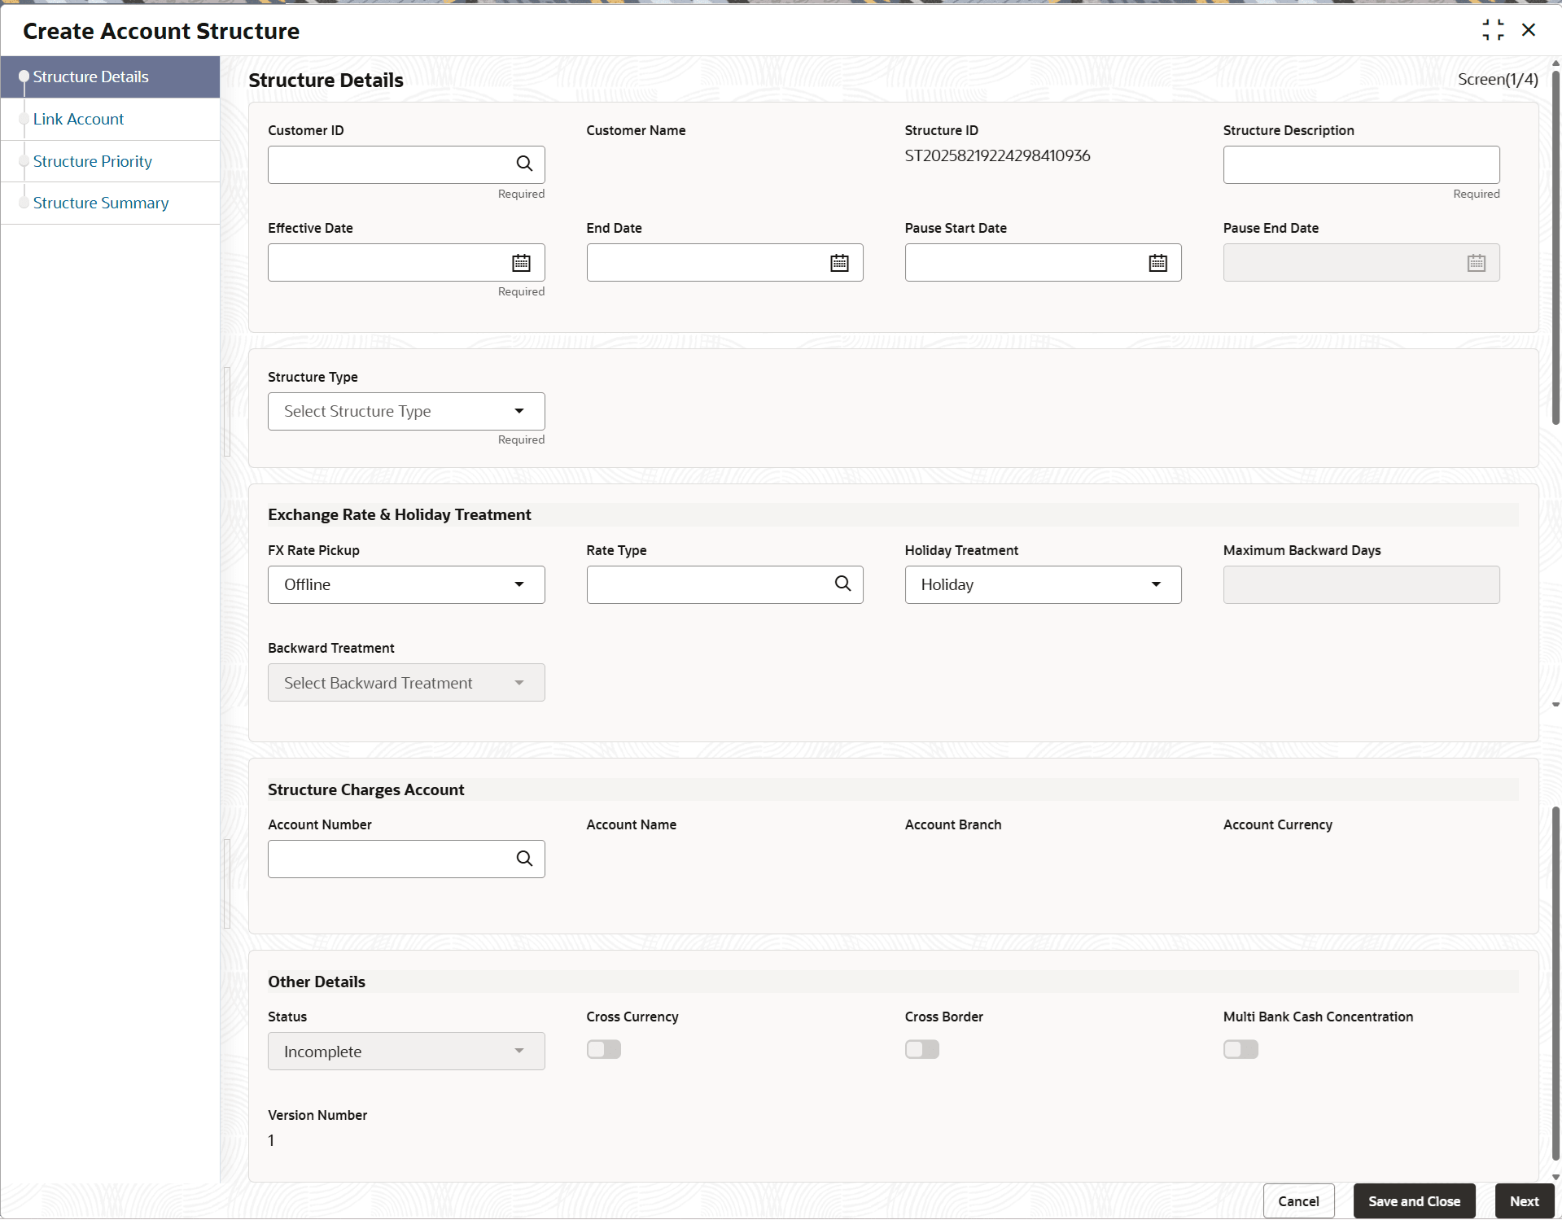This screenshot has height=1220, width=1562.
Task: Toggle Multi Bank Cash Concentration switch
Action: 1240,1049
